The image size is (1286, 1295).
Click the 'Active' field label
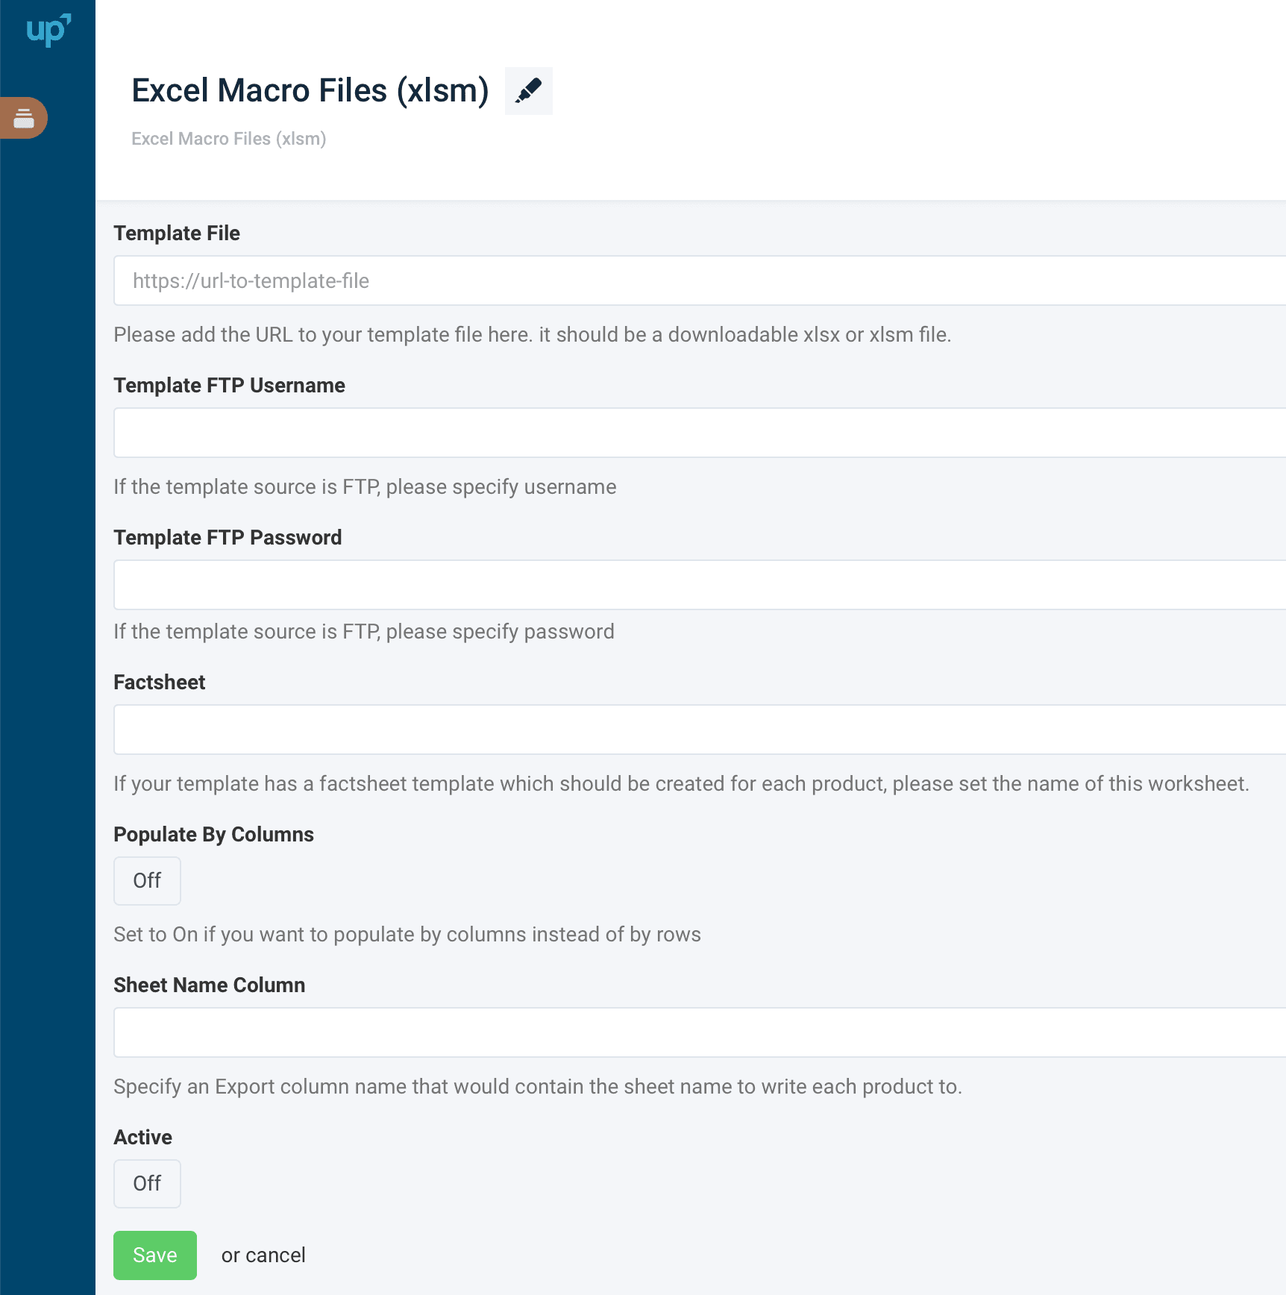click(x=142, y=1138)
